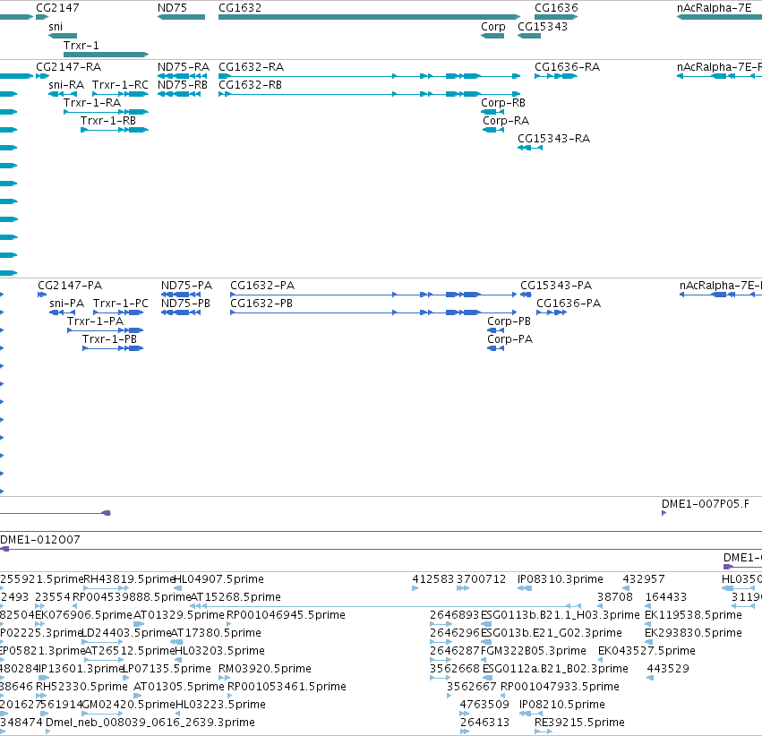
Task: Select protein CG1632-PB label
Action: tap(261, 304)
